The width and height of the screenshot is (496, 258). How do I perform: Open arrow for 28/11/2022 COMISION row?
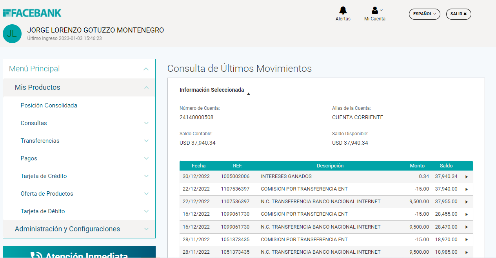coord(467,240)
